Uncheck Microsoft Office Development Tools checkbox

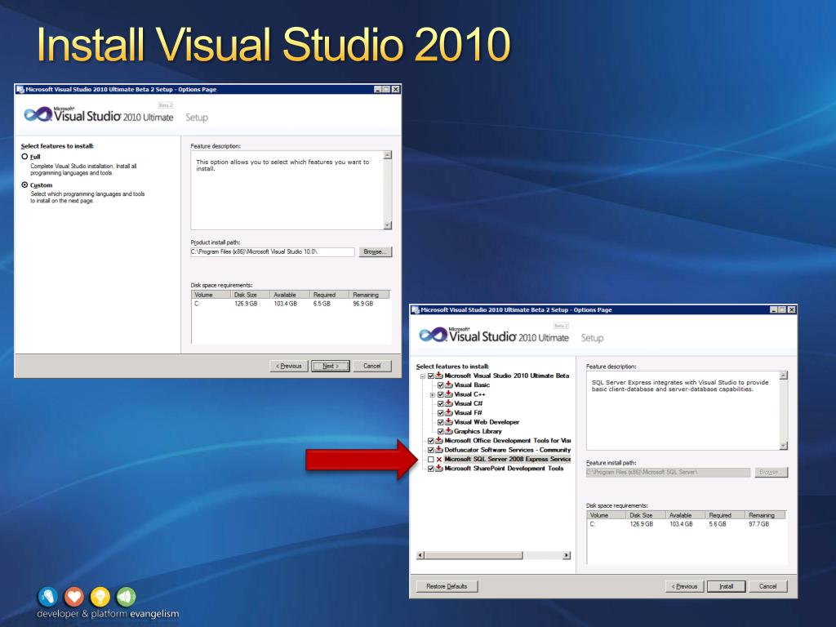point(431,441)
